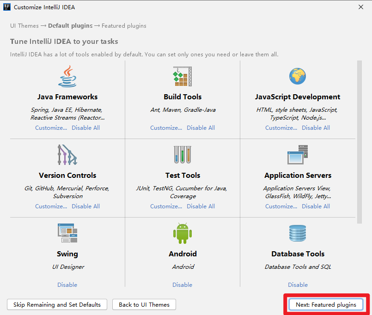
Task: Open Customize for Java Frameworks
Action: [51, 128]
